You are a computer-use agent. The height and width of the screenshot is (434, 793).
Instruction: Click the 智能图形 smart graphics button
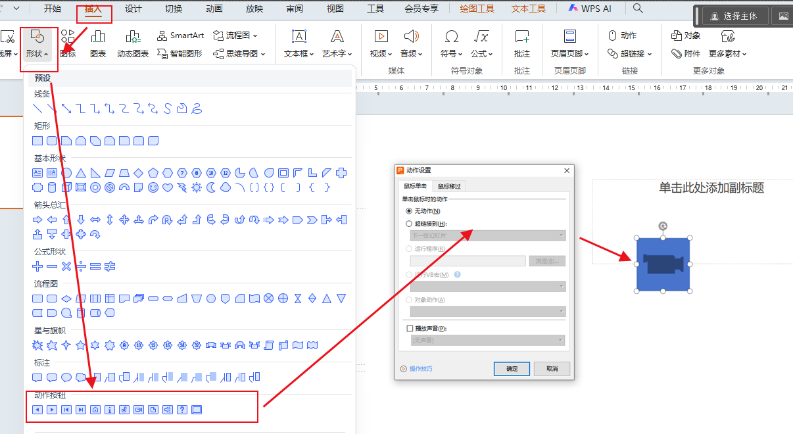point(180,54)
